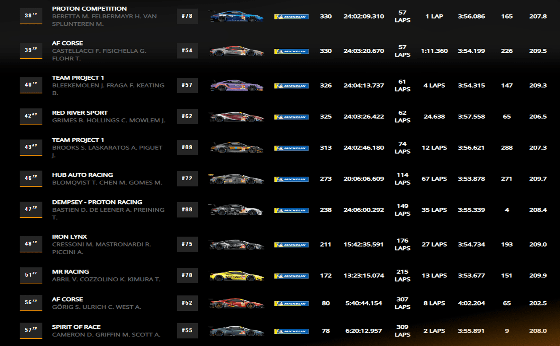Image resolution: width=560 pixels, height=346 pixels.
Task: Click the '114 LAPS' gap value
Action: [402, 179]
